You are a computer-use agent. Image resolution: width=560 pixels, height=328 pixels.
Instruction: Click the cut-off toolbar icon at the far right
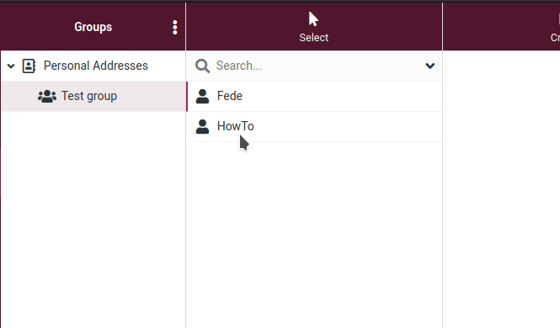pos(558,19)
